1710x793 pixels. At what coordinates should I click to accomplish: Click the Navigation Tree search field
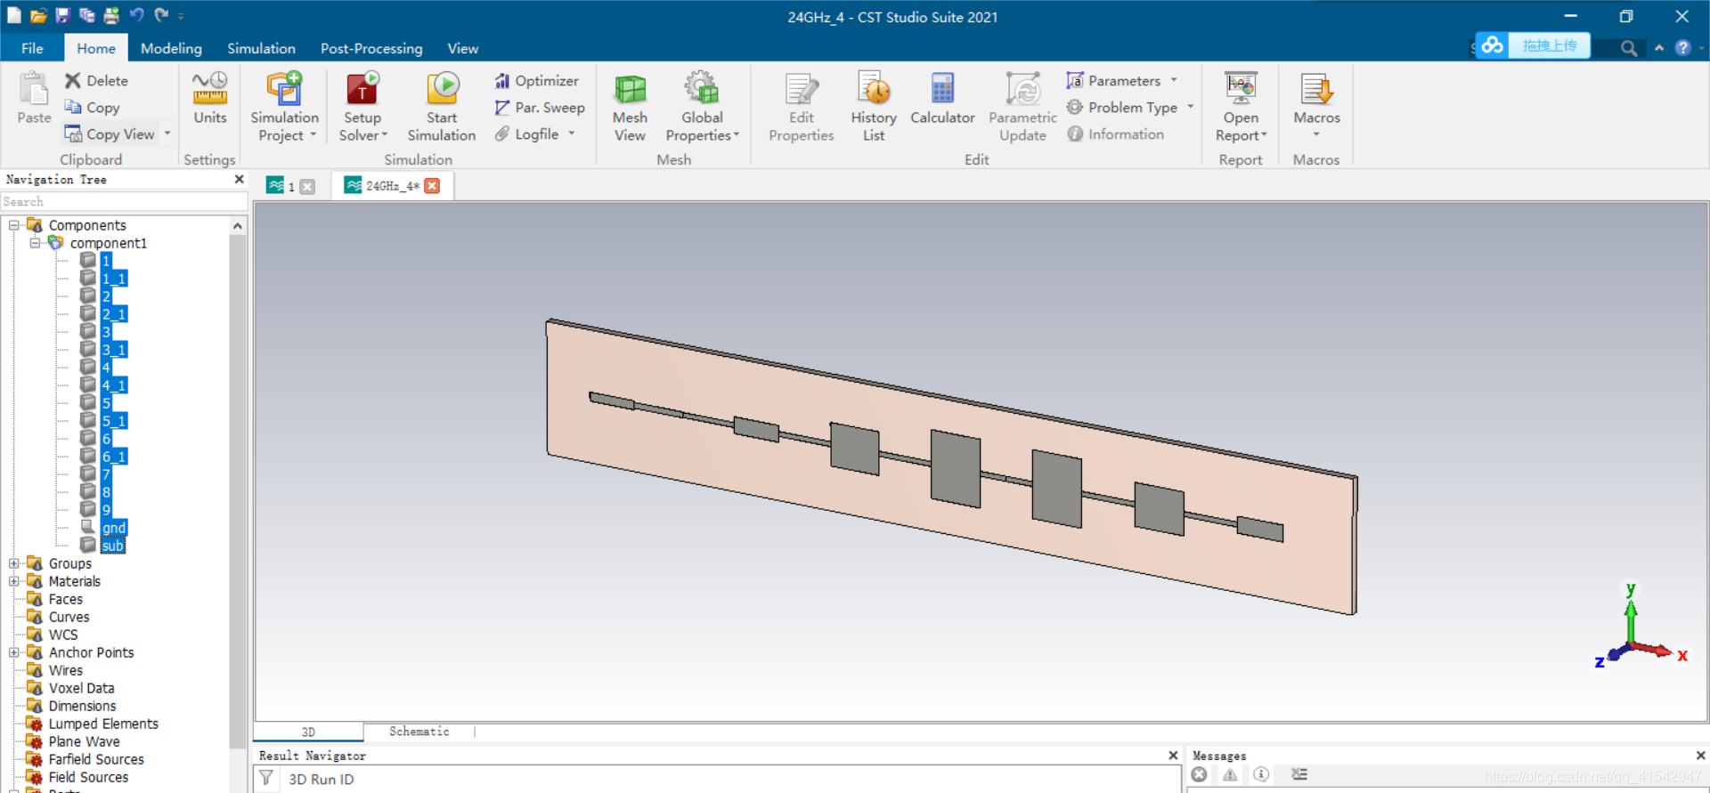124,202
